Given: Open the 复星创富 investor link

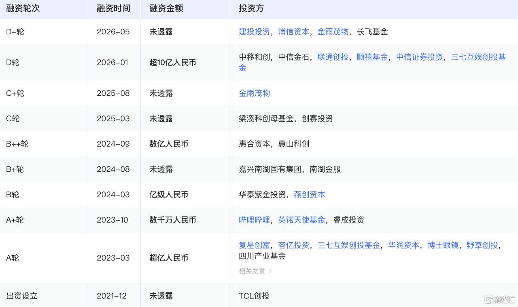Looking at the screenshot, I should [x=255, y=245].
